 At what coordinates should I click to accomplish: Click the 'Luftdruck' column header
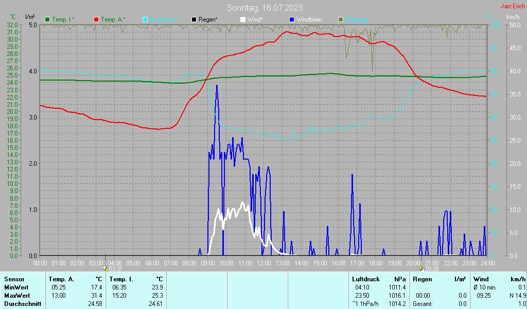(x=366, y=279)
